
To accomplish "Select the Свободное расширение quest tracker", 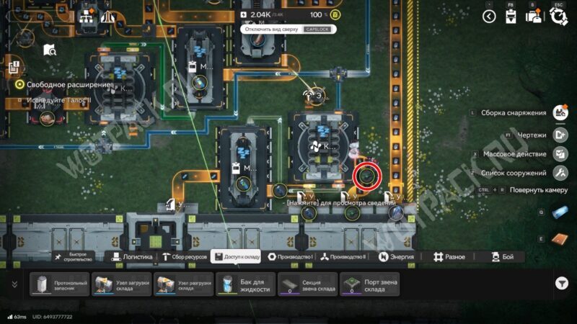I will [65, 85].
